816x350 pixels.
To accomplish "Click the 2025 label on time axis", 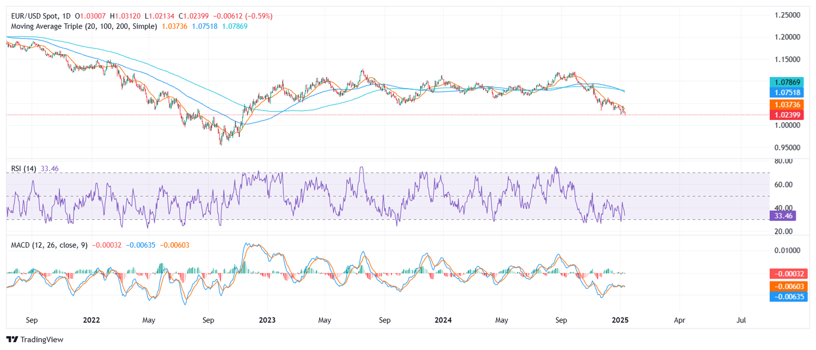I will tap(620, 320).
